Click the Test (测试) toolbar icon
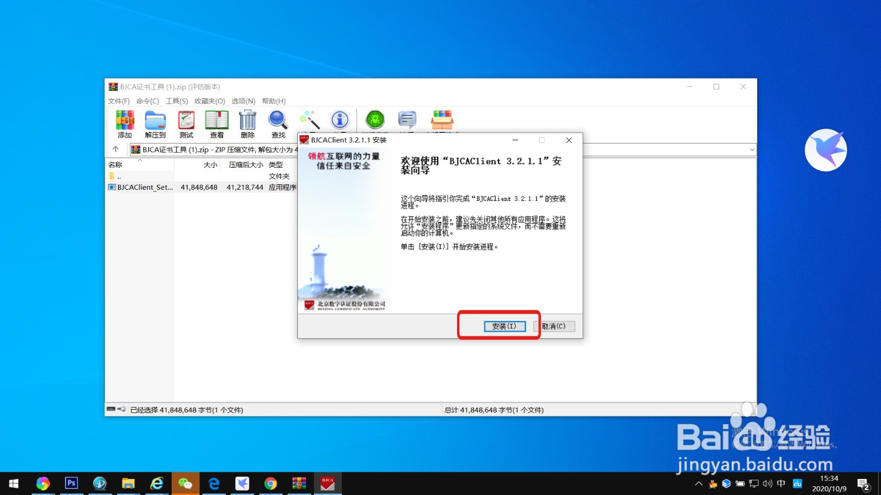 (x=186, y=124)
